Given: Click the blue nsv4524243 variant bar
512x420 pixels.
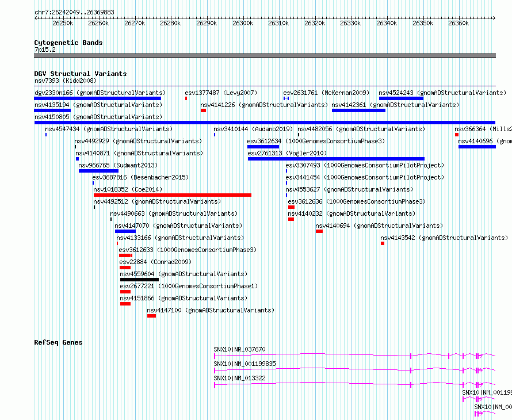Looking at the screenshot, I should (402, 98).
